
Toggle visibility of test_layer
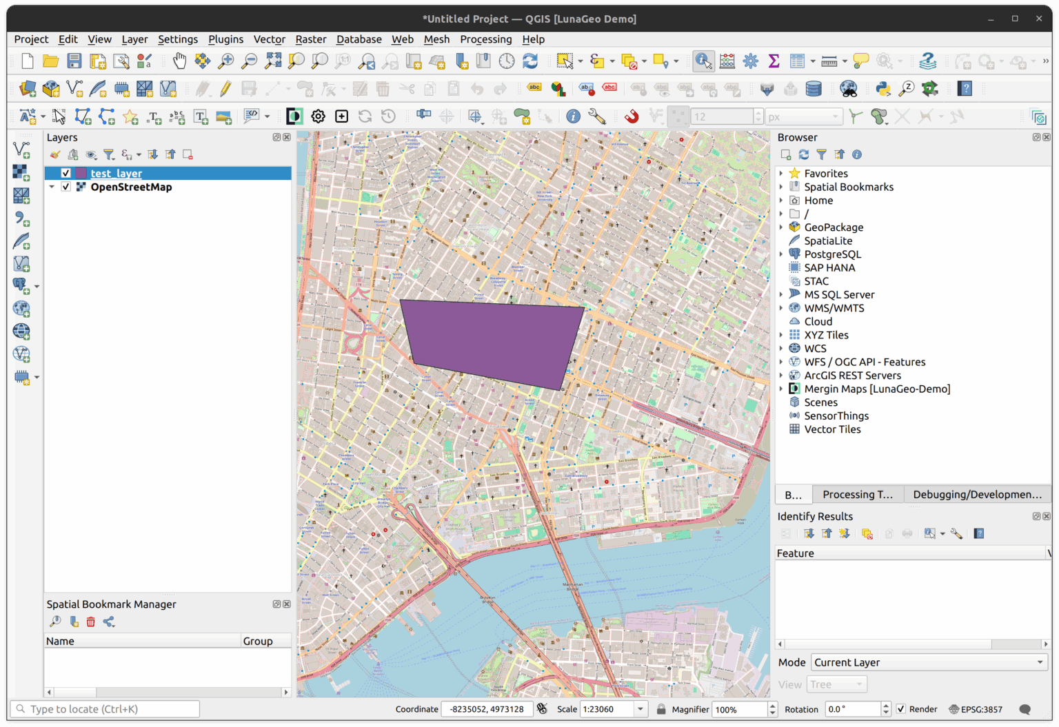coord(66,174)
